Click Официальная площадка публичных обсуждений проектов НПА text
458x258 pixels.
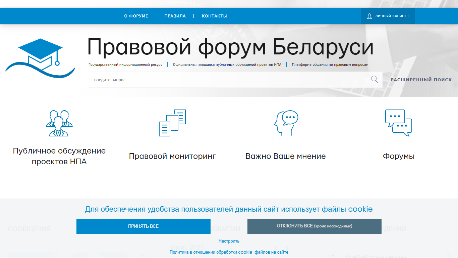point(227,64)
